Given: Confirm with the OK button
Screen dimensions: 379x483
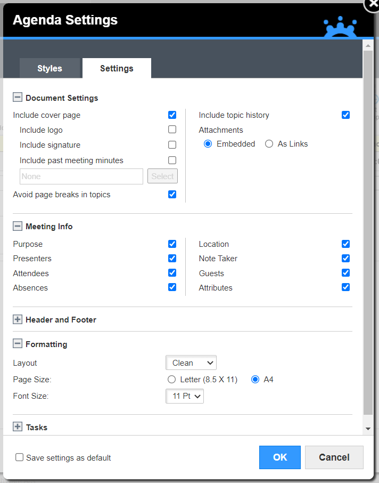Looking at the screenshot, I should [280, 457].
